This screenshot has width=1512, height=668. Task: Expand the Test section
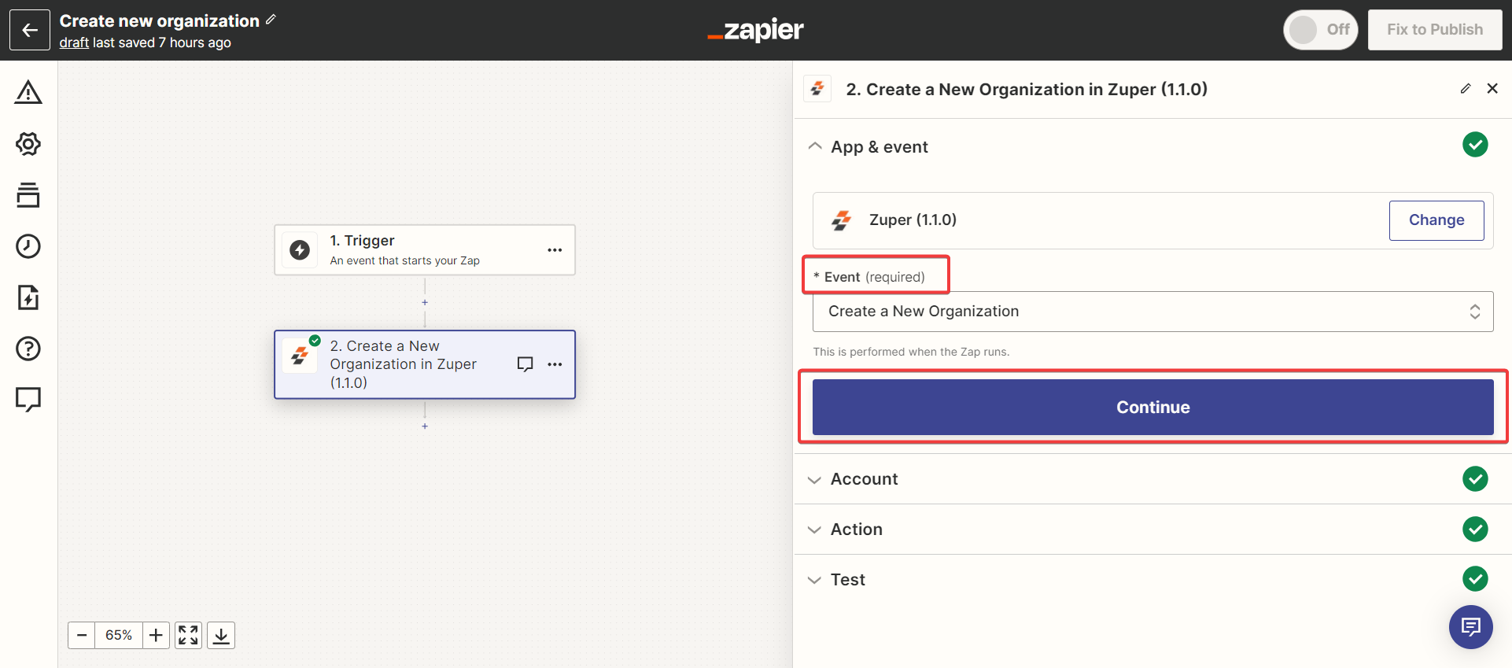click(847, 580)
